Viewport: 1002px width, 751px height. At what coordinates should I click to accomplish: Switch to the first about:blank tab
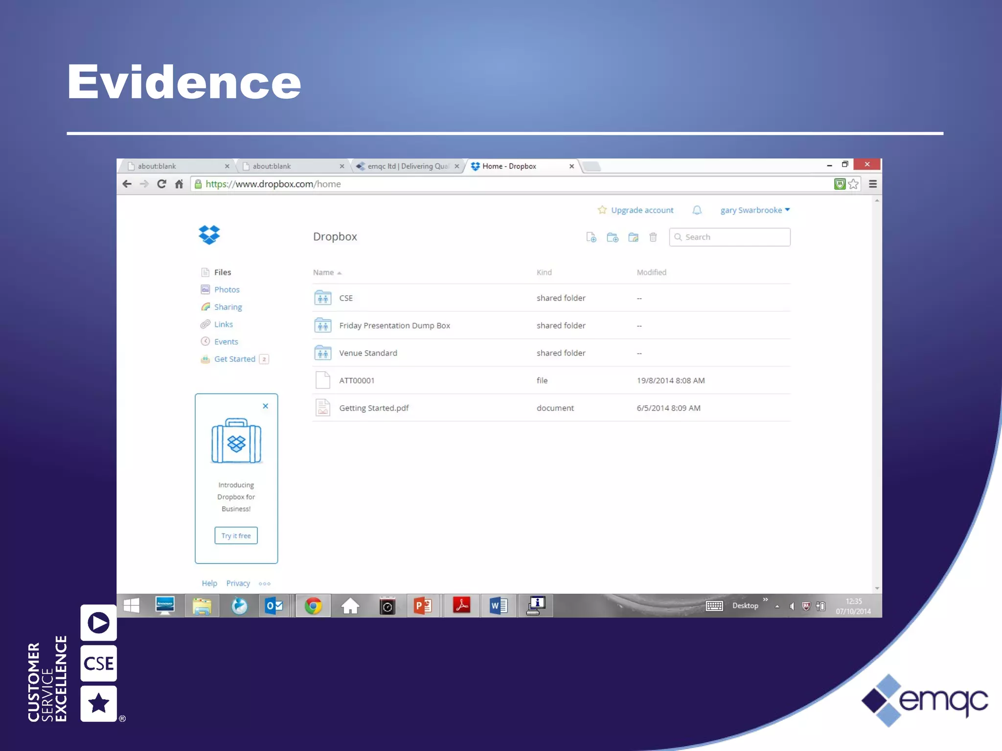pos(178,166)
